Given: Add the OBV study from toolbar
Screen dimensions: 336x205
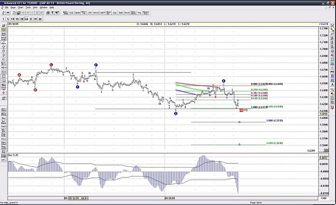Looking at the screenshot, I should [x=103, y=13].
